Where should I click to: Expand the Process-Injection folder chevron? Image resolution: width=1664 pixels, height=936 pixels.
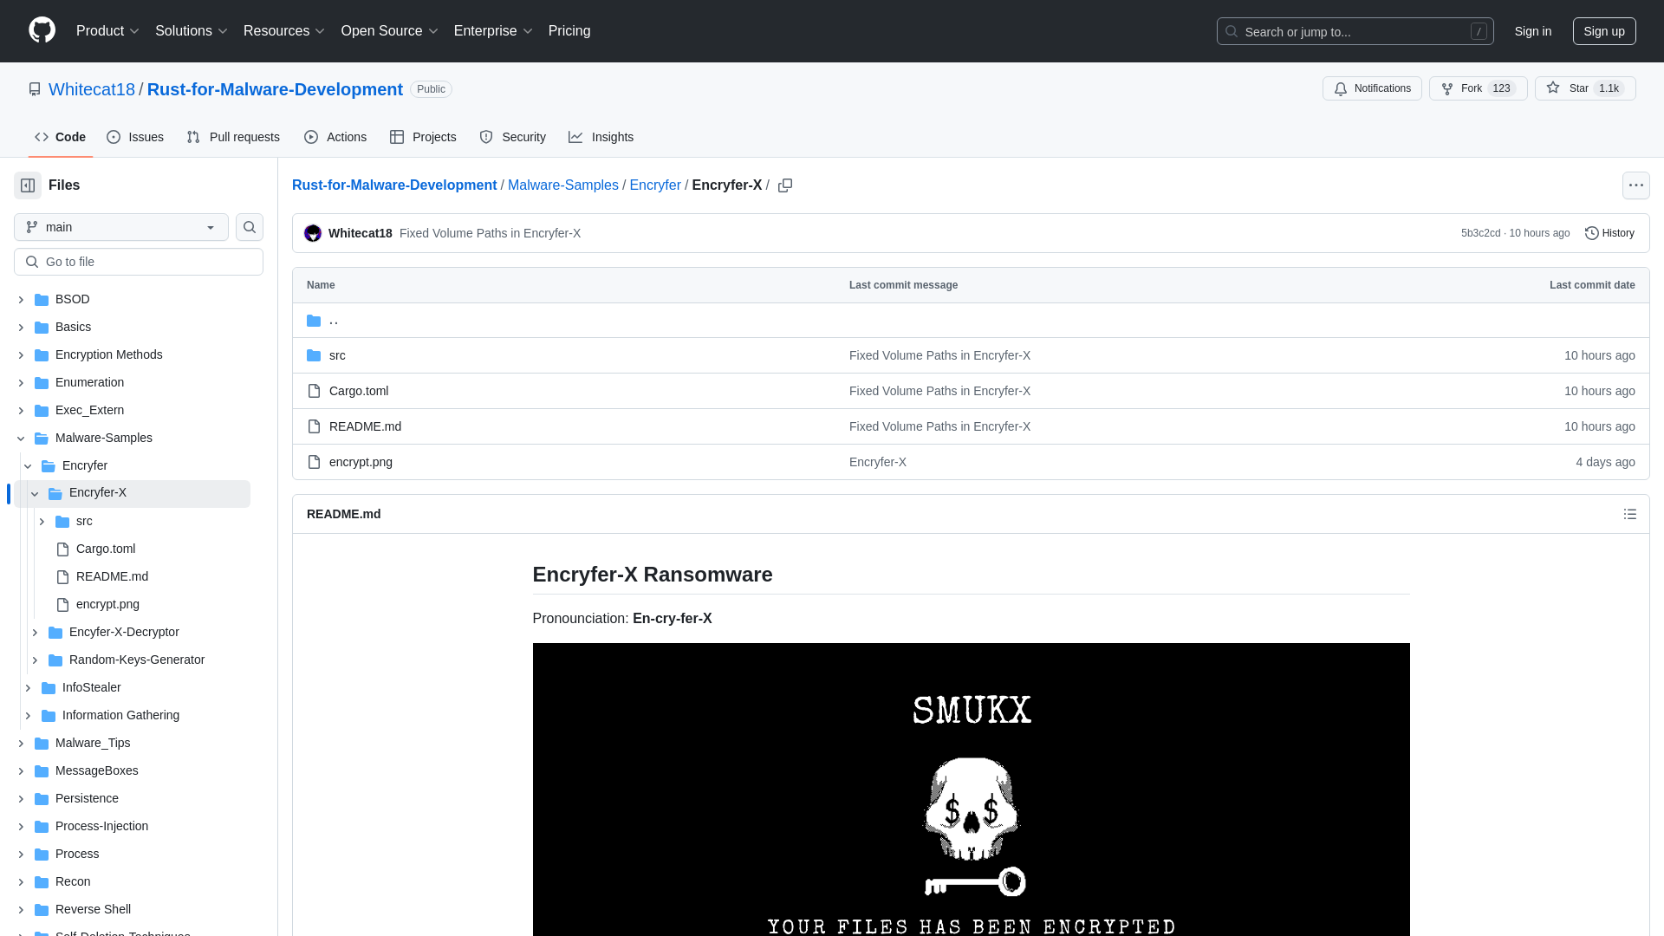21,827
